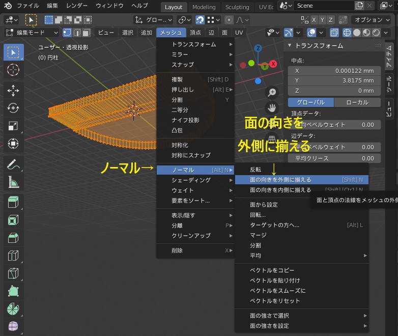This screenshot has width=398, height=336.
Task: Select the Scale tool
Action: coord(13,126)
